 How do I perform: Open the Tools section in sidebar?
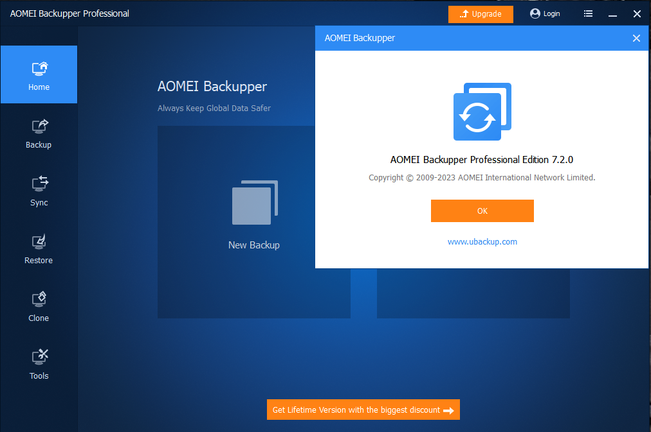point(39,365)
